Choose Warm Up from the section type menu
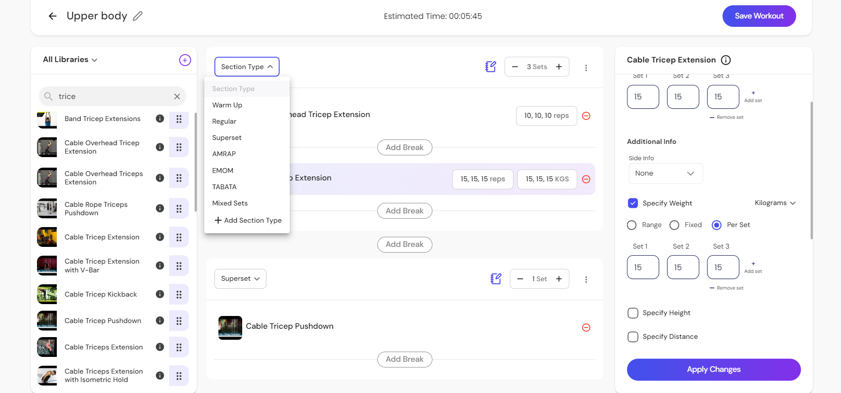Screen dimensions: 841x393 (x=227, y=105)
